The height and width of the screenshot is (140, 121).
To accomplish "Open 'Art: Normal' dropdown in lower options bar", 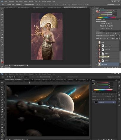I will pos(45,77).
